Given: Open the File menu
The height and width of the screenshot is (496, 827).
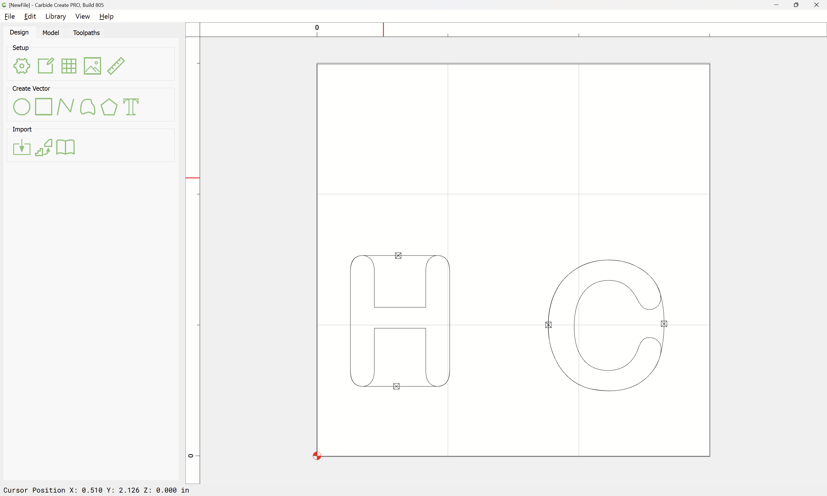Looking at the screenshot, I should [10, 16].
